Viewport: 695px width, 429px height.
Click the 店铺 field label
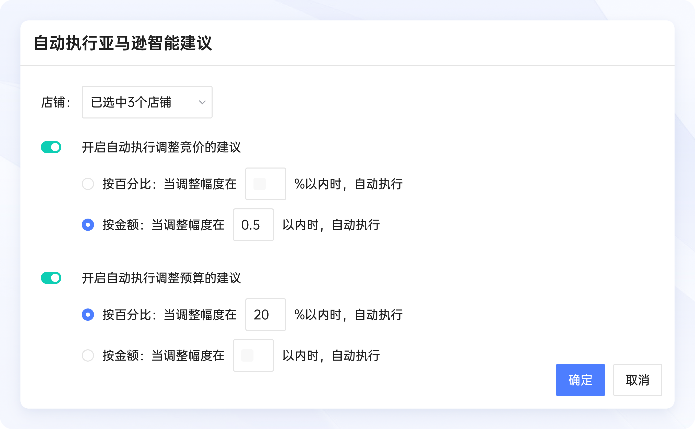pos(55,102)
